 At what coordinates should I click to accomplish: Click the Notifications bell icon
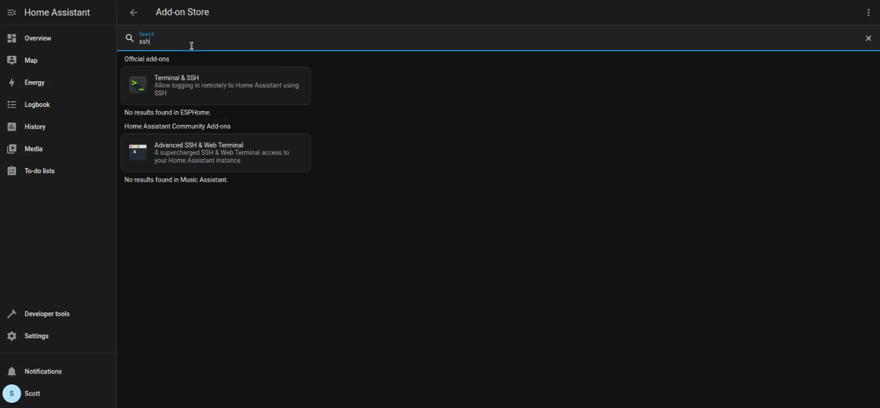[x=12, y=371]
